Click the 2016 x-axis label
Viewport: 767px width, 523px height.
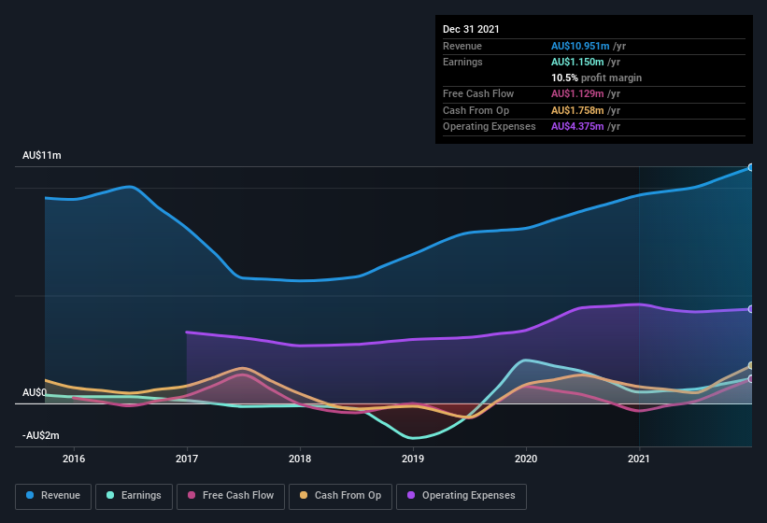pos(74,459)
